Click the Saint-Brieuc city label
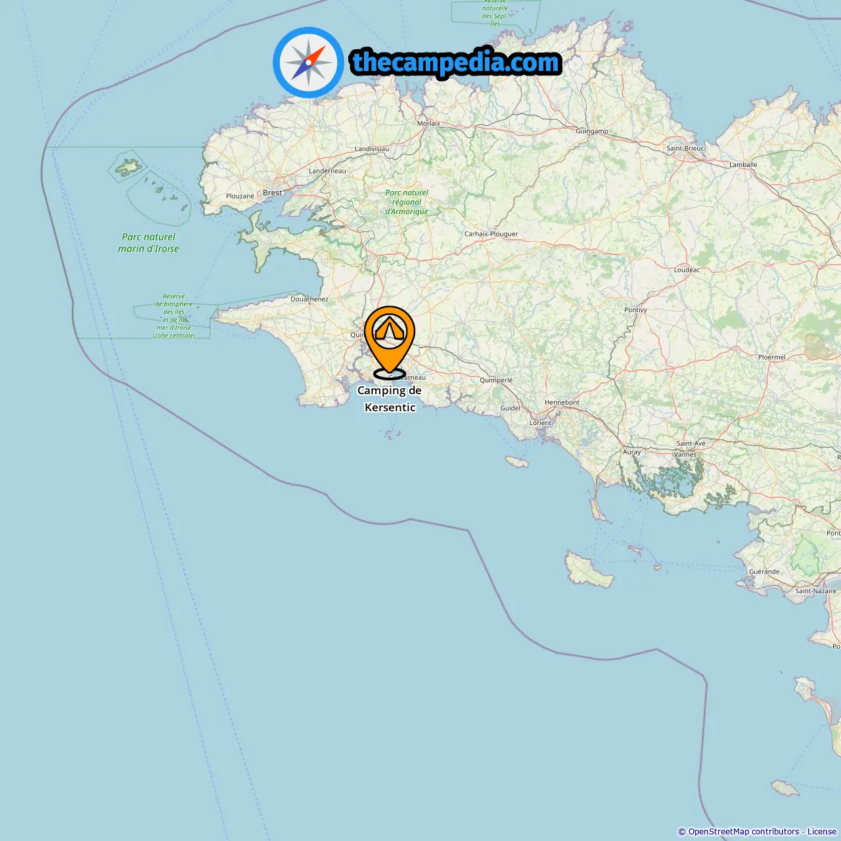This screenshot has height=841, width=841. coord(685,148)
